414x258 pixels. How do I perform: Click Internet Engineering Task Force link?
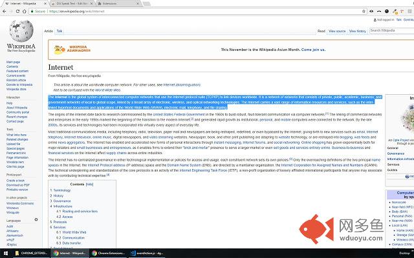point(203,170)
